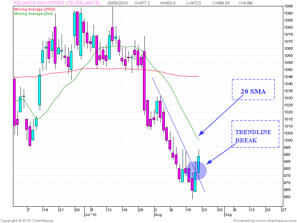Select the date 20/08/2010 in header
Viewport: 297px width, 223px height.
click(x=117, y=3)
